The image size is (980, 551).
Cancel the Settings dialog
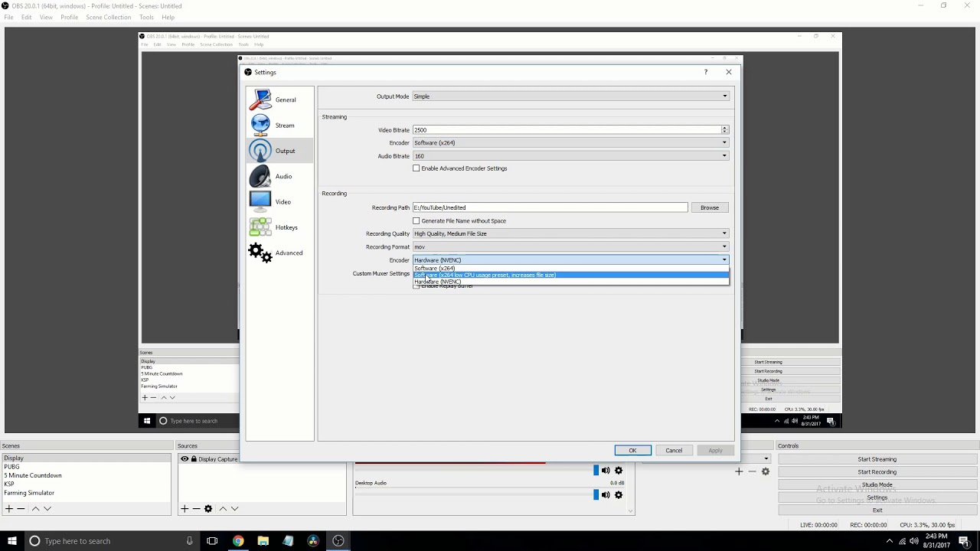[674, 451]
